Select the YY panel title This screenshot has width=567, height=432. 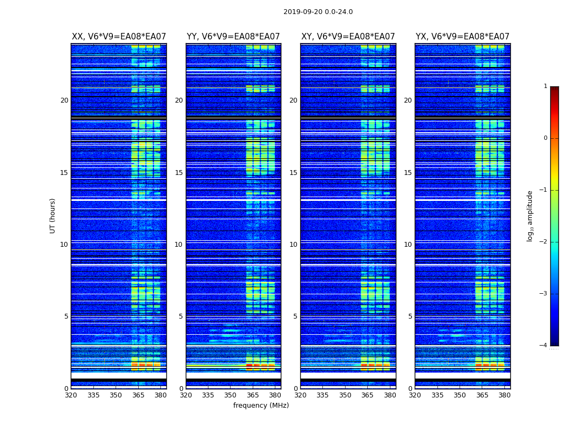(233, 37)
